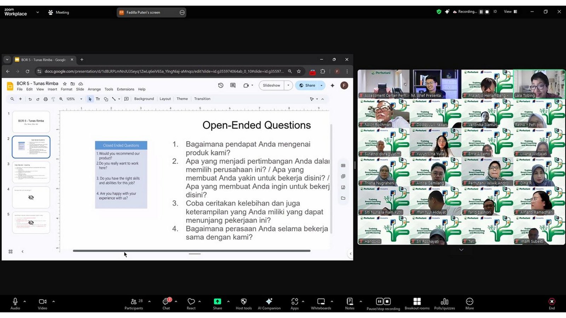Open a new Chrome tab

coord(82,60)
